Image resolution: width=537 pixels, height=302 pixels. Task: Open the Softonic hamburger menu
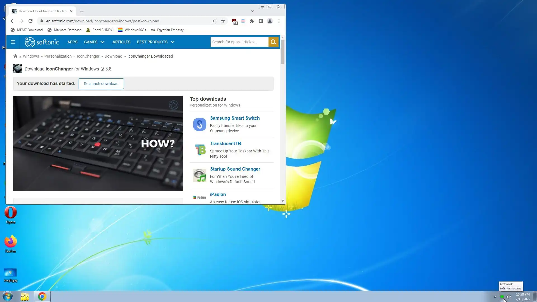[x=13, y=42]
